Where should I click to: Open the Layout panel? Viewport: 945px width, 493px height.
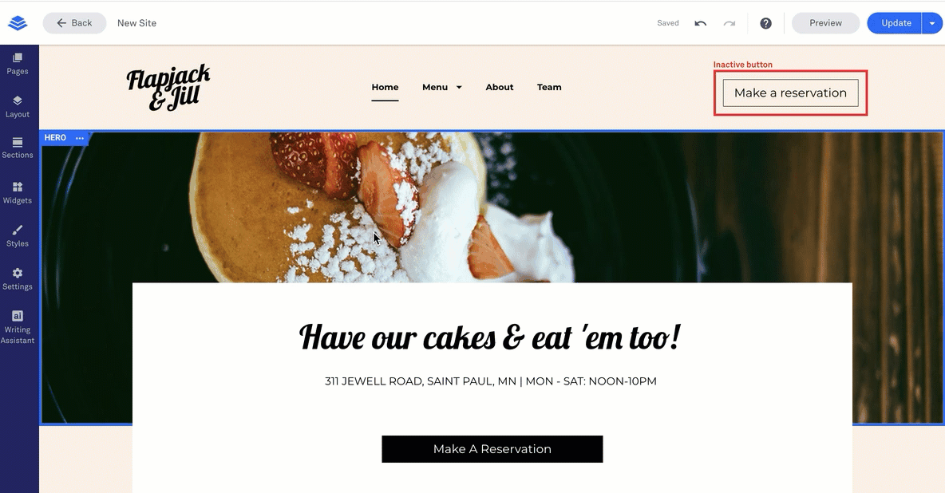pyautogui.click(x=18, y=107)
